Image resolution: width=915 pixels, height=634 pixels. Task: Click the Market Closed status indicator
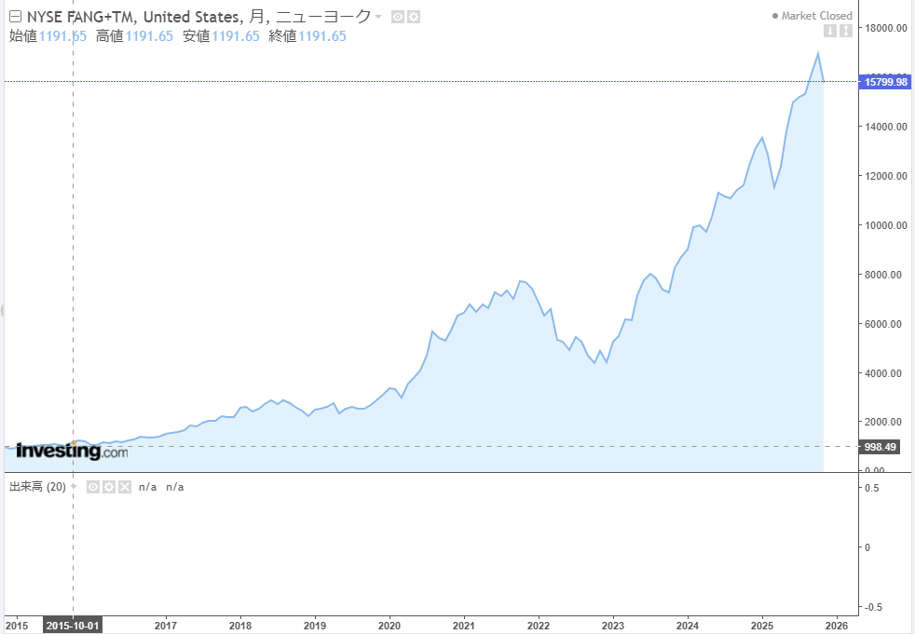[x=813, y=16]
